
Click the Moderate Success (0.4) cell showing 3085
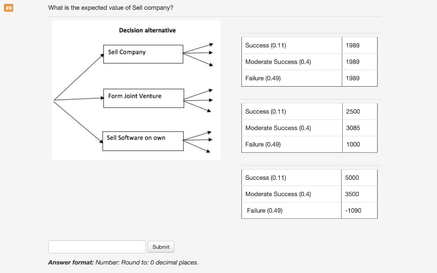point(359,128)
